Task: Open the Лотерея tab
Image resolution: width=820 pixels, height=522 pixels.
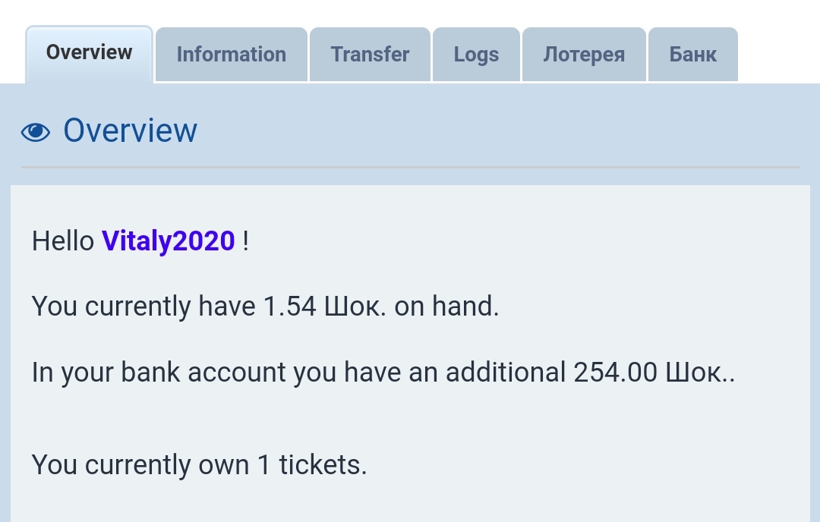Action: pos(584,55)
